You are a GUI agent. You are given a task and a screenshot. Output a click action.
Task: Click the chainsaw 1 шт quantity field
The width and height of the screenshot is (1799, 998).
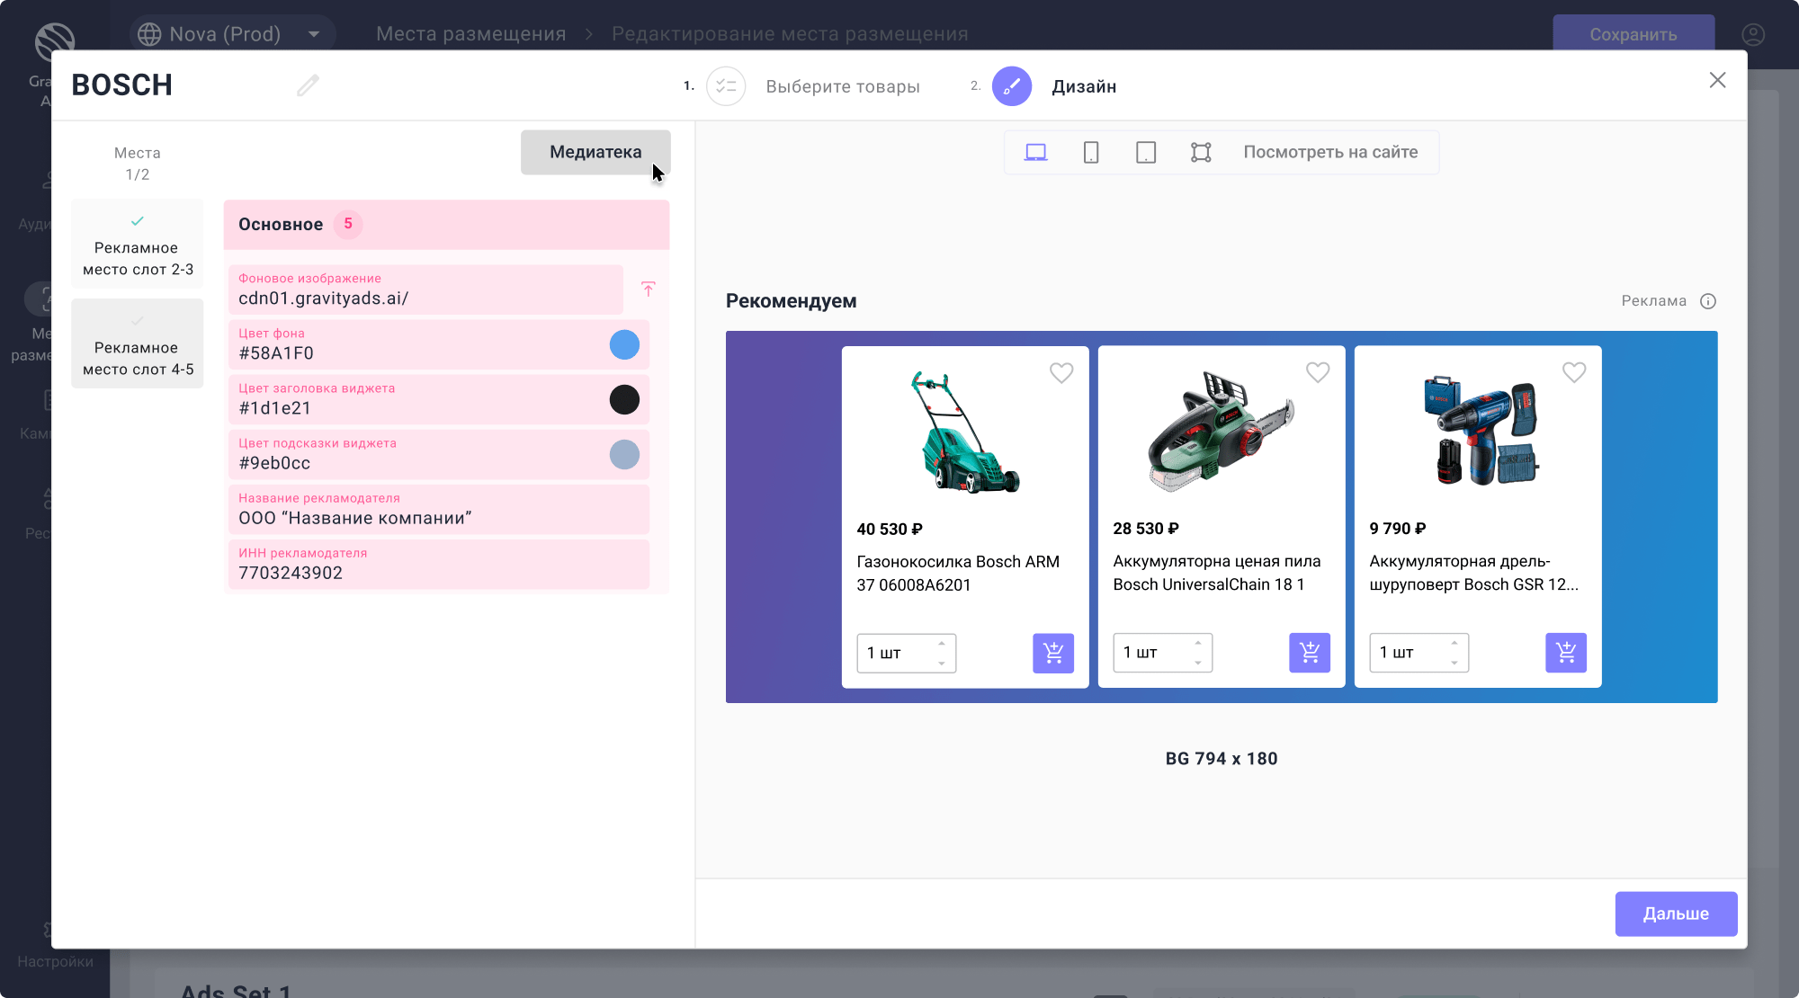1162,653
